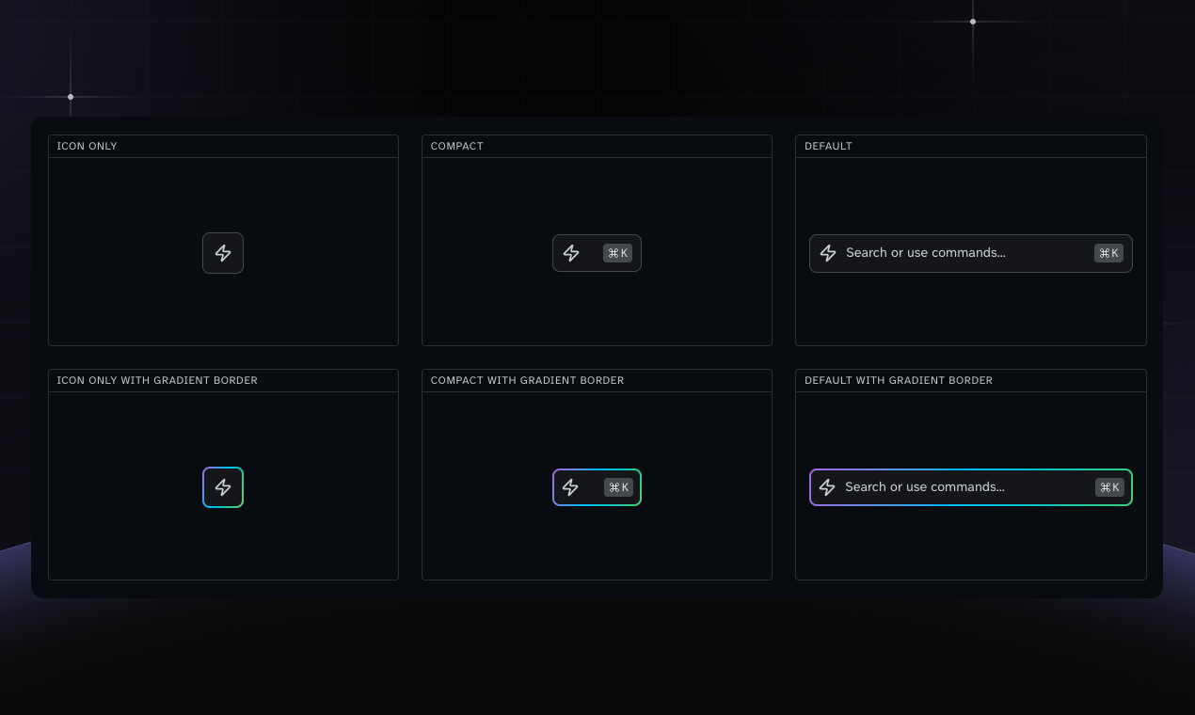This screenshot has width=1195, height=715.
Task: Click the ⌘K badge in the gradient-bordered search field
Action: [1108, 486]
